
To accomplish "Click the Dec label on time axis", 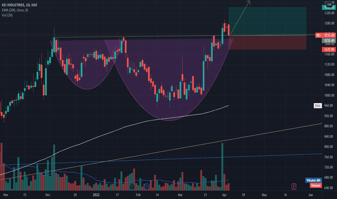I will click(48, 195).
